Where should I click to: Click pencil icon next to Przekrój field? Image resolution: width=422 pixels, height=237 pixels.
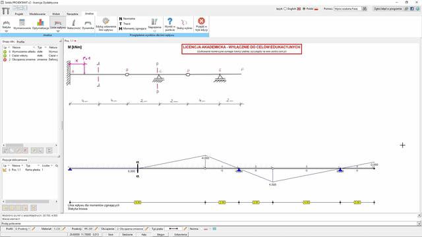[x=96, y=229]
